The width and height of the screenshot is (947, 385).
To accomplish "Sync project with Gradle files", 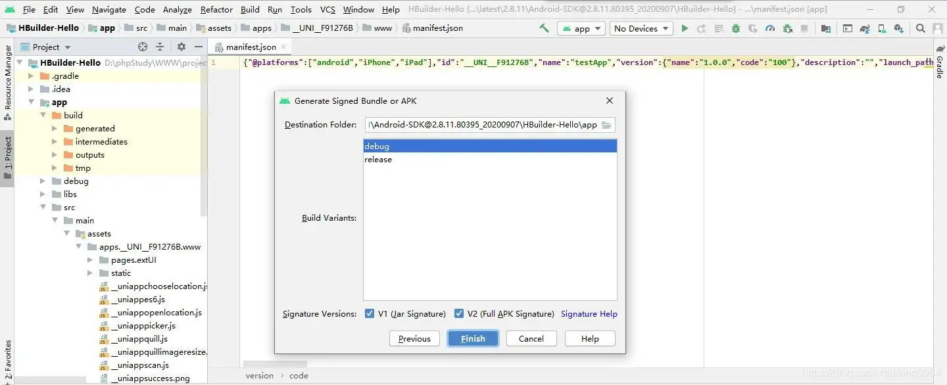I will click(865, 28).
